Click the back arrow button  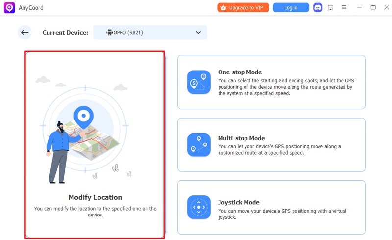(x=24, y=33)
